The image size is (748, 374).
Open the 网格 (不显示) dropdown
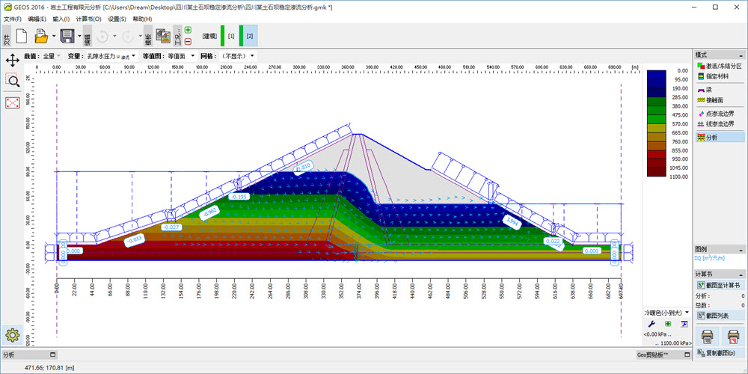[x=237, y=56]
